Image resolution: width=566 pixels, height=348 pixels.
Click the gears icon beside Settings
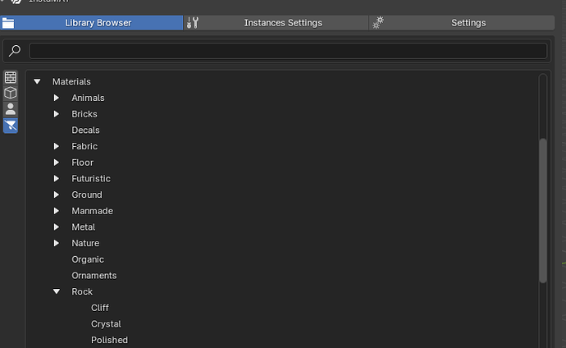click(378, 23)
